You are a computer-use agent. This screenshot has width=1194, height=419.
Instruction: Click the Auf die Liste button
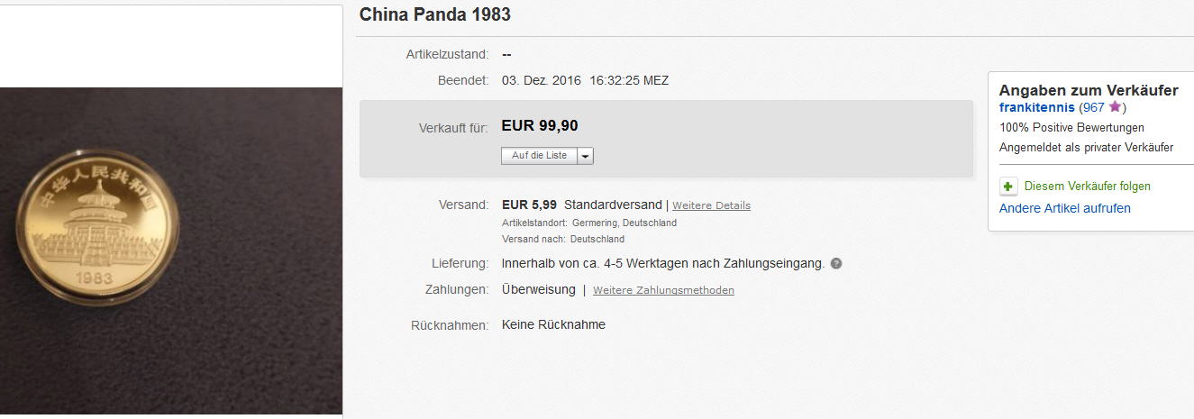(x=539, y=156)
